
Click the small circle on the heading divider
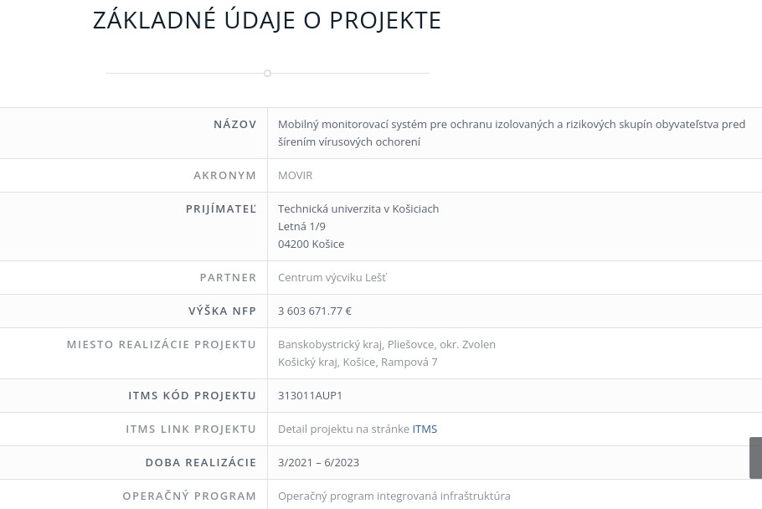tap(267, 74)
